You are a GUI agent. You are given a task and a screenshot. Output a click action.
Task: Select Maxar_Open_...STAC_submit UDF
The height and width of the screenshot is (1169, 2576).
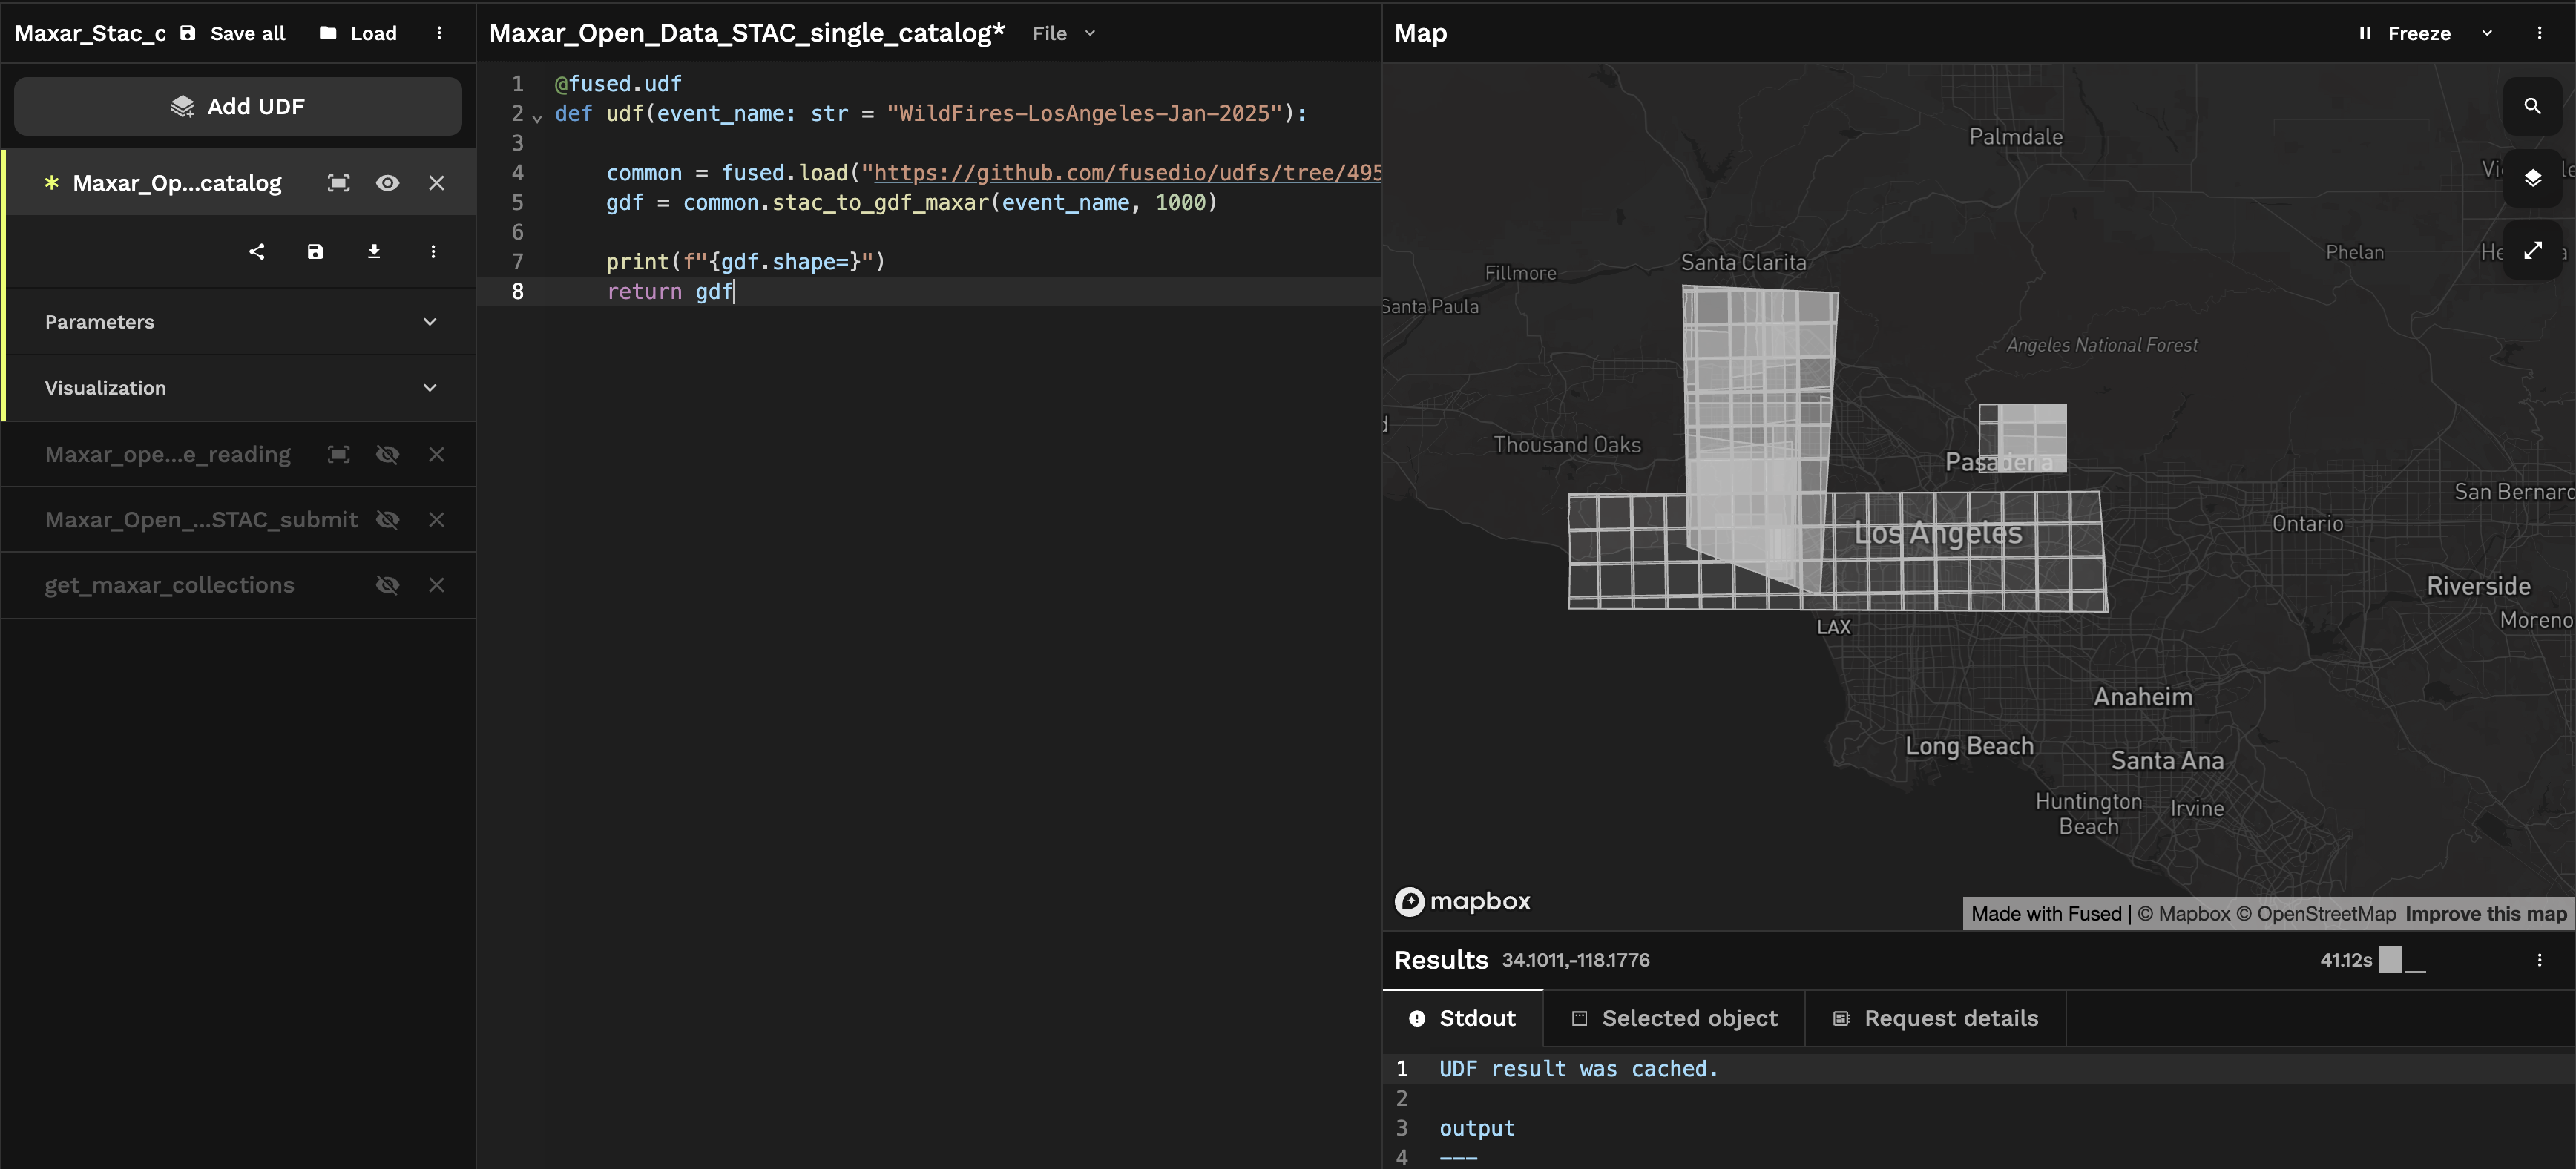[x=201, y=520]
